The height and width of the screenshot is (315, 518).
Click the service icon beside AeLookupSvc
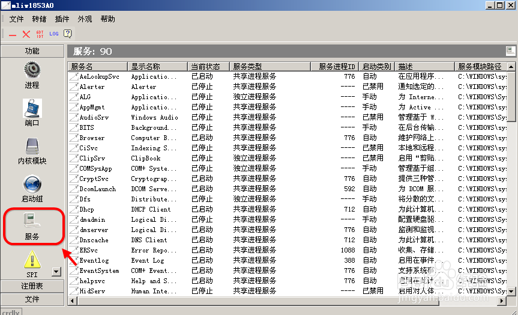[x=73, y=76]
